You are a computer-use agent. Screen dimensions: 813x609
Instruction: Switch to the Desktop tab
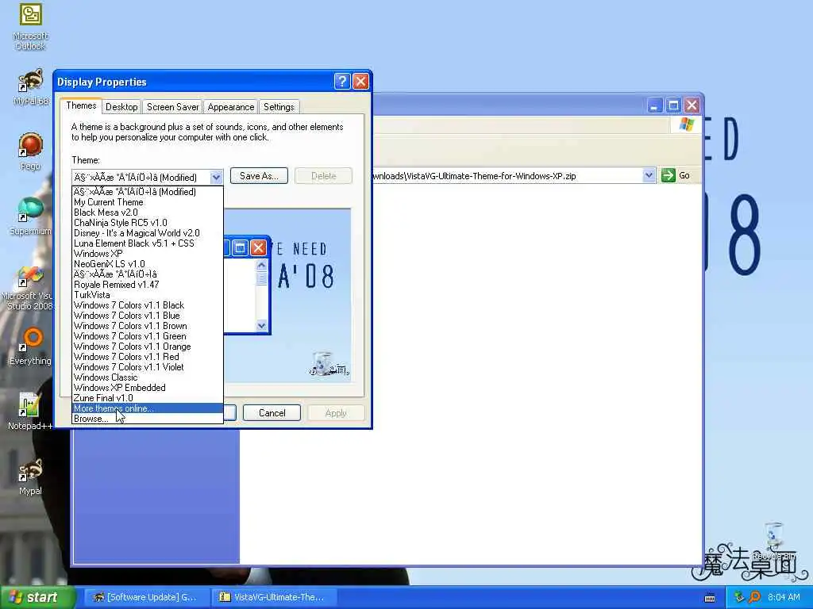coord(121,107)
